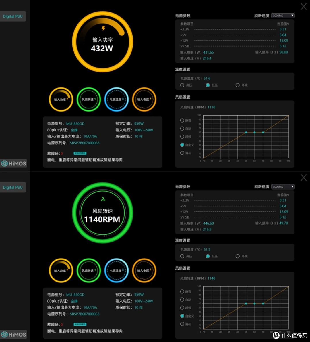This screenshot has height=342, width=310.
Task: Choose 超频 fan mode in the 432W window
Action: click(182, 137)
